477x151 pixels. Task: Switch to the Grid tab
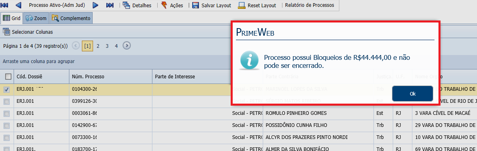pos(12,18)
